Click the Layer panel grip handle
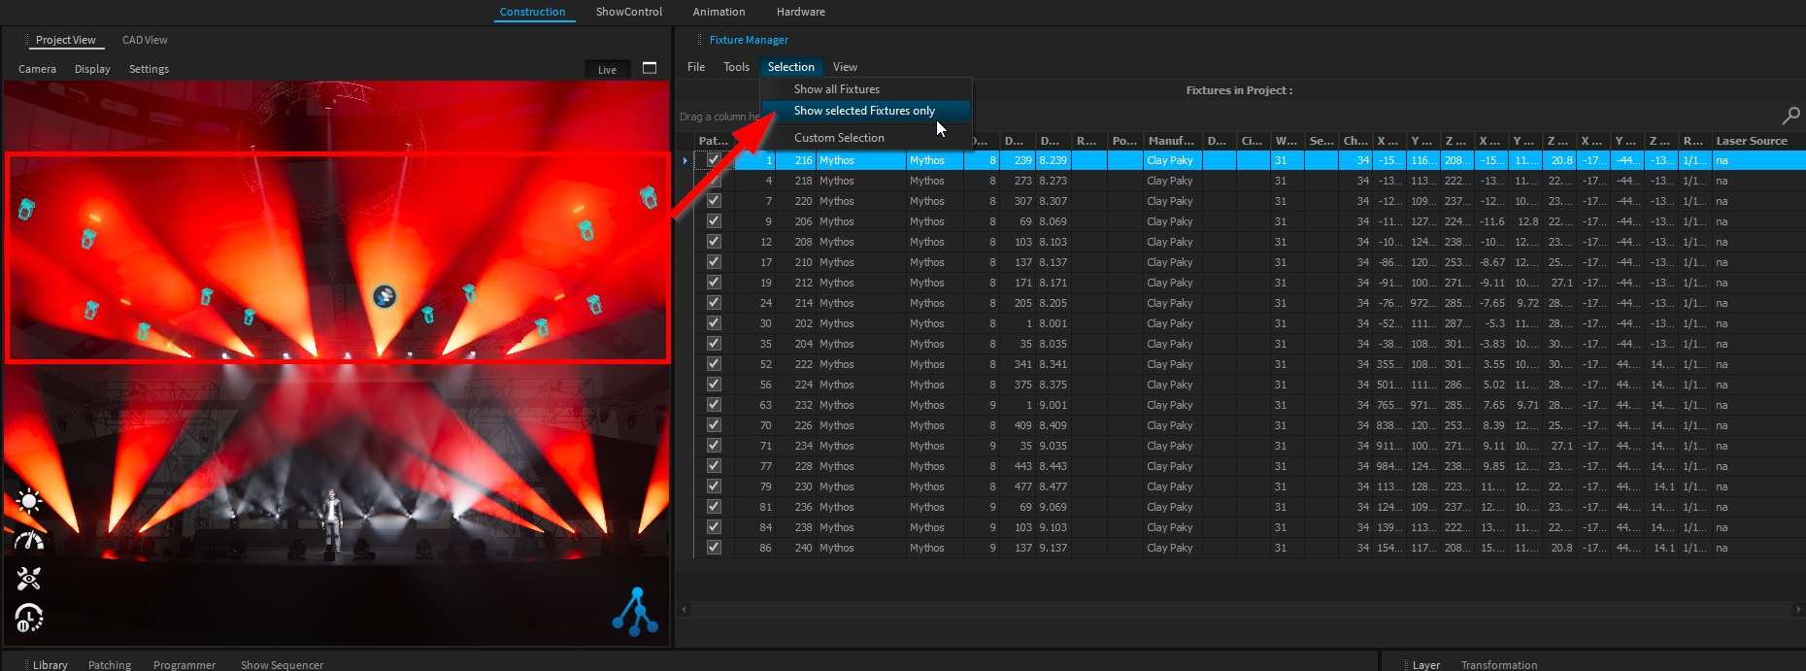This screenshot has width=1806, height=671. pos(1405,665)
